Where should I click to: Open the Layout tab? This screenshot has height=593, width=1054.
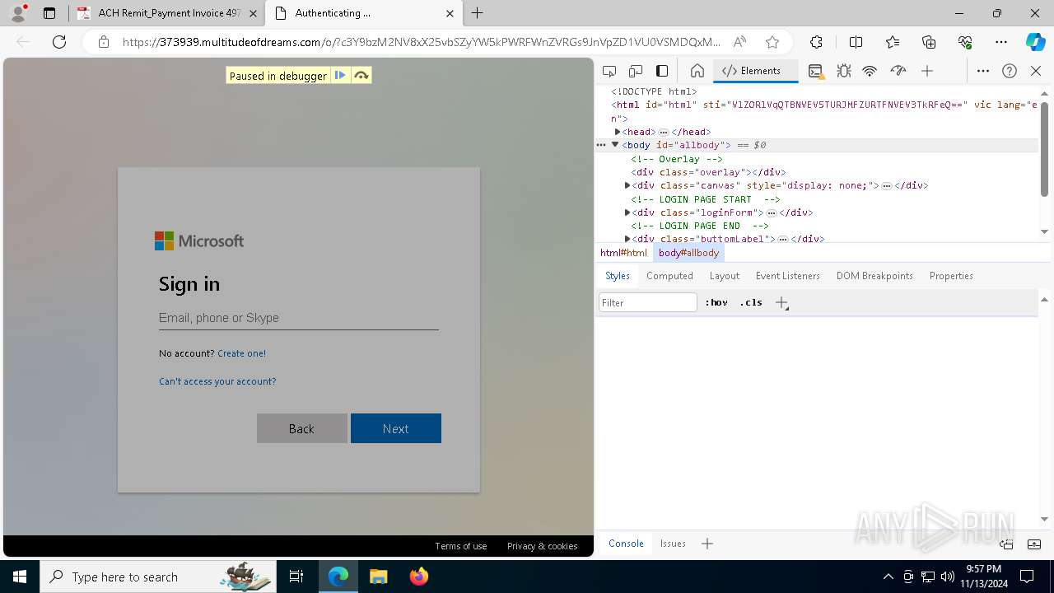(725, 276)
